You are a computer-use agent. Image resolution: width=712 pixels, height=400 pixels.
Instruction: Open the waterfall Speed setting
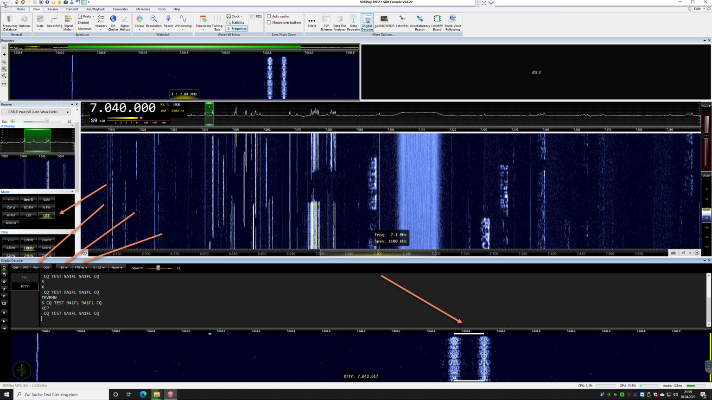click(168, 21)
